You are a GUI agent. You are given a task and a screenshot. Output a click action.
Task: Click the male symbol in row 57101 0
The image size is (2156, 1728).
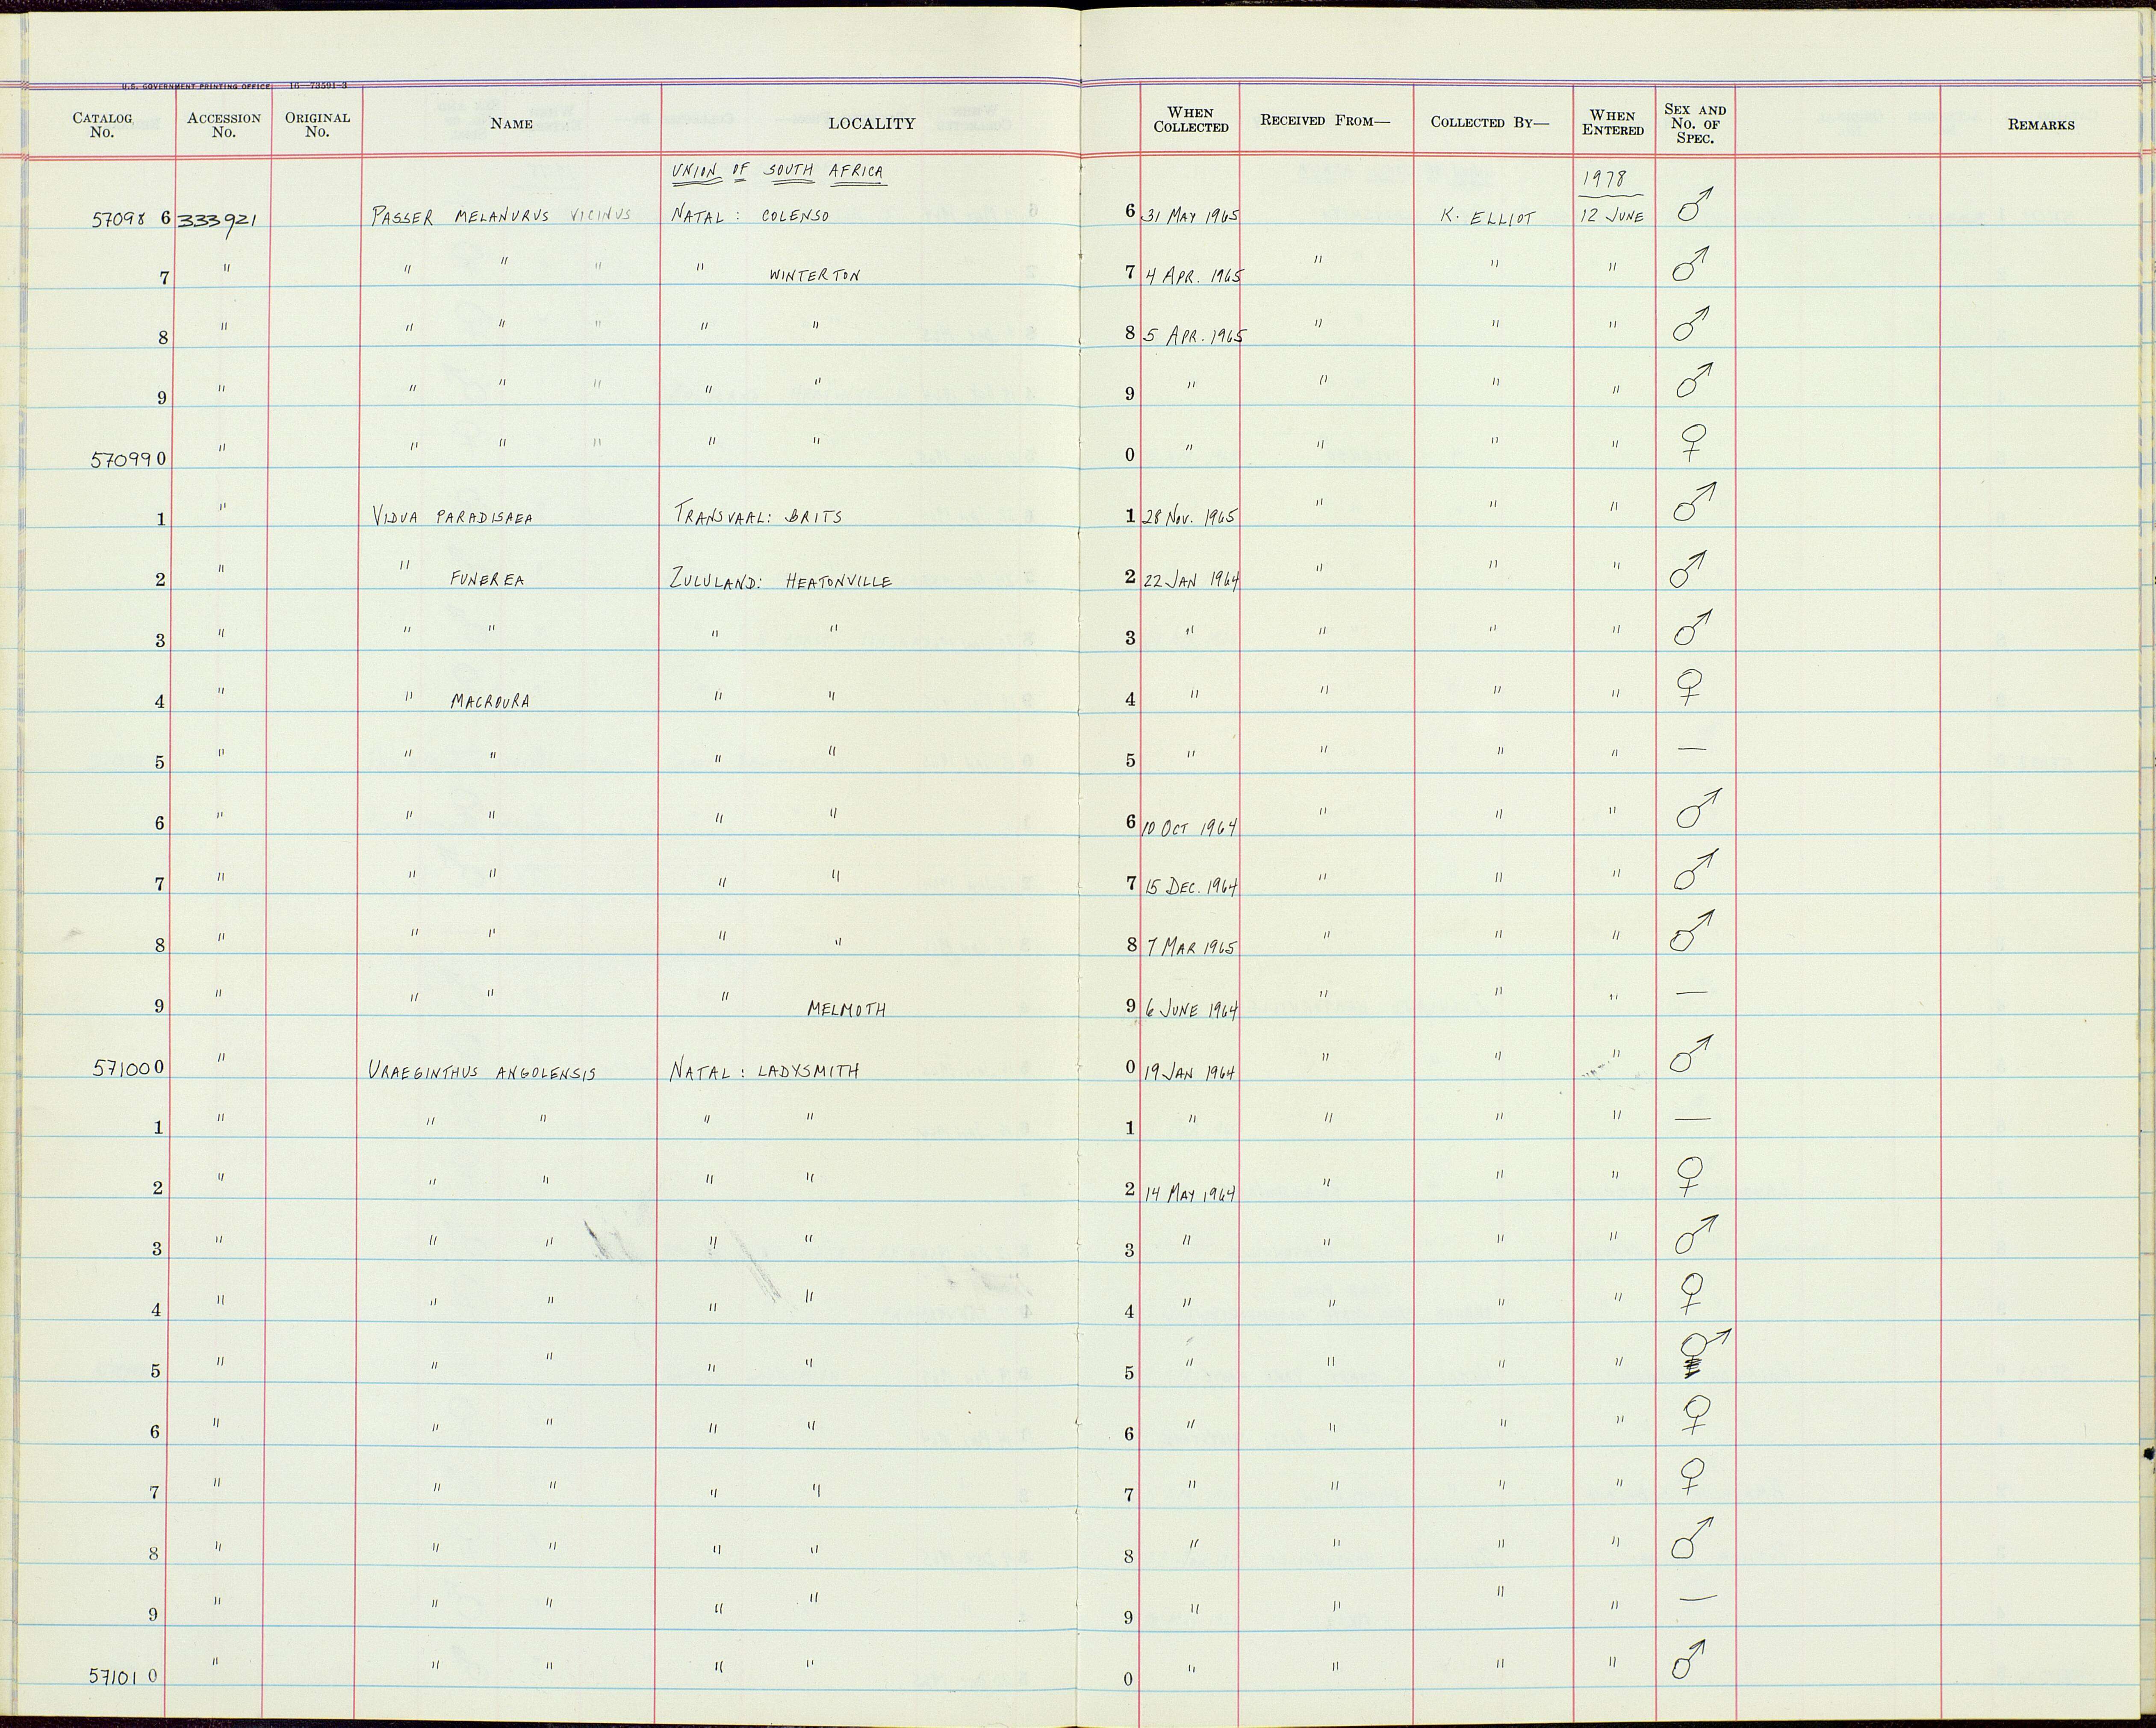(x=1689, y=1659)
